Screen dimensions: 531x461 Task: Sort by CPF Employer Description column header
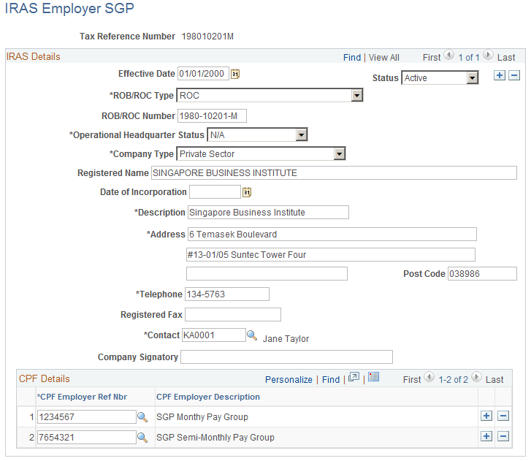[208, 397]
